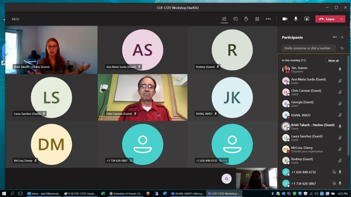
Task: Open the share content tray
Action: [x=307, y=19]
